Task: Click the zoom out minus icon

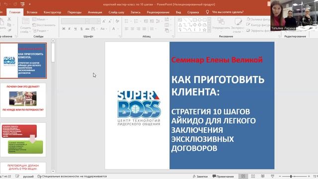Action: pyautogui.click(x=280, y=177)
